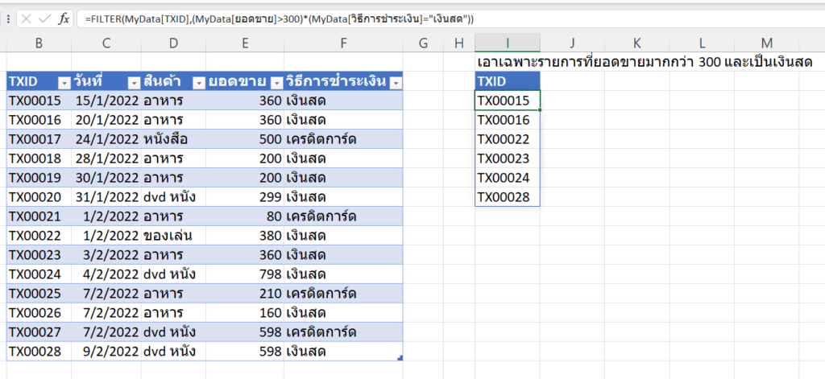
Task: Open Insert Function via the fx icon
Action: point(63,18)
